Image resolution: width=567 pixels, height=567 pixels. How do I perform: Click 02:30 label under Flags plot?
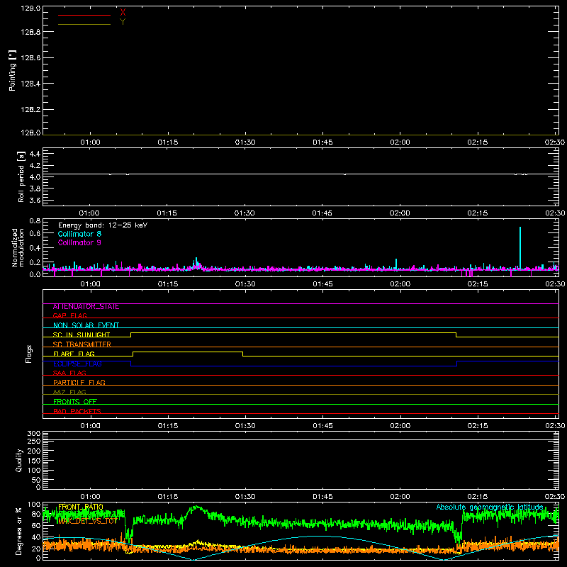tap(555, 426)
